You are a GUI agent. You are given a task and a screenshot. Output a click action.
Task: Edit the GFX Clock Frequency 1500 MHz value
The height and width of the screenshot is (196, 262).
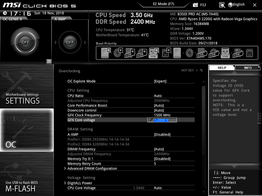point(162,115)
